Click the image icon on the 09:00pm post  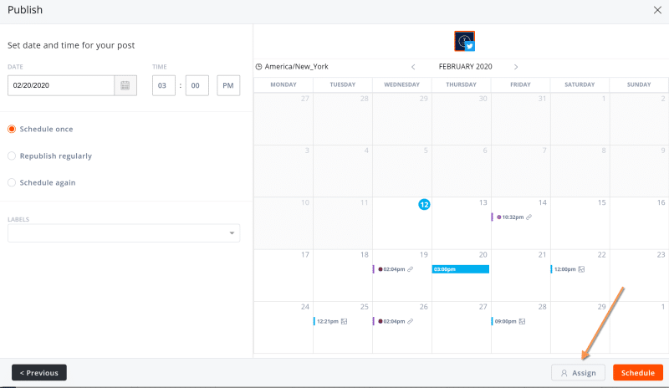pyautogui.click(x=522, y=321)
